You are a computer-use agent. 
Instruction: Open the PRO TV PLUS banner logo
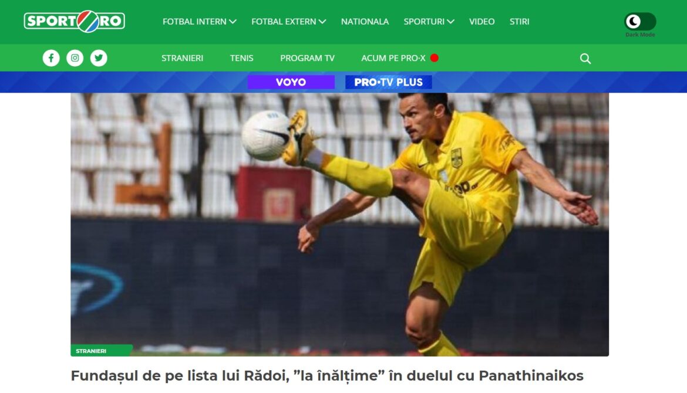389,82
